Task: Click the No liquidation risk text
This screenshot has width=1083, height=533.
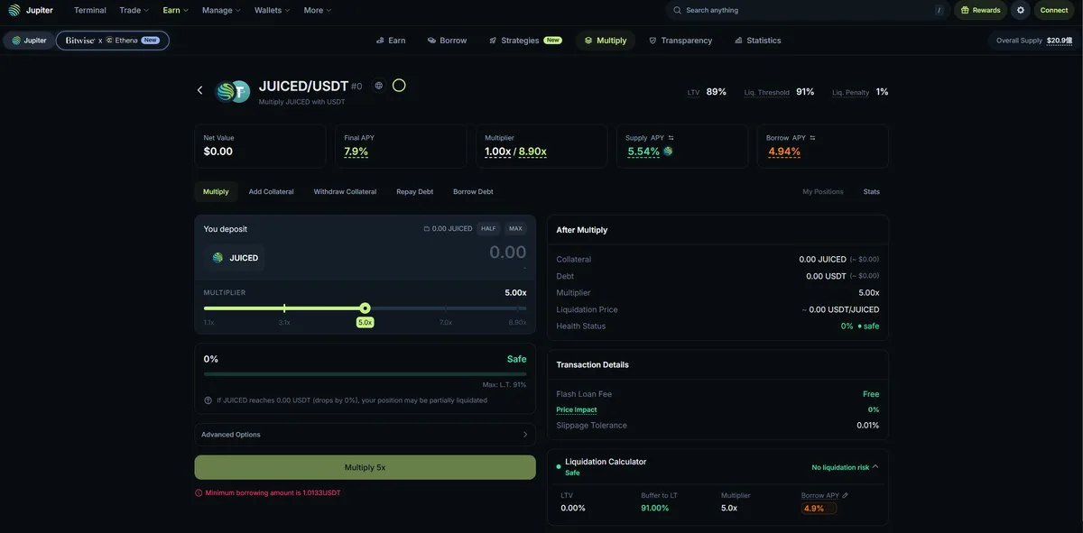Action: (x=840, y=467)
